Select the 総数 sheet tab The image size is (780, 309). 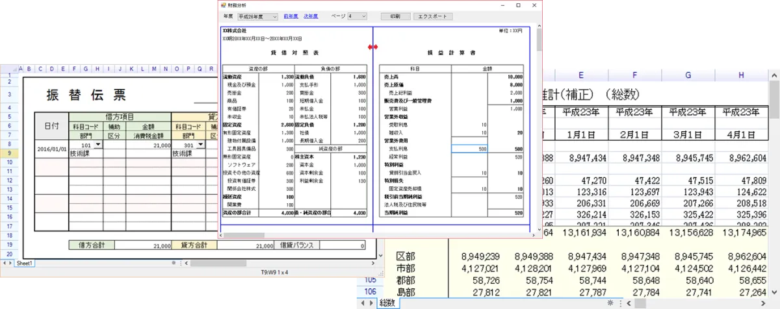tap(387, 303)
